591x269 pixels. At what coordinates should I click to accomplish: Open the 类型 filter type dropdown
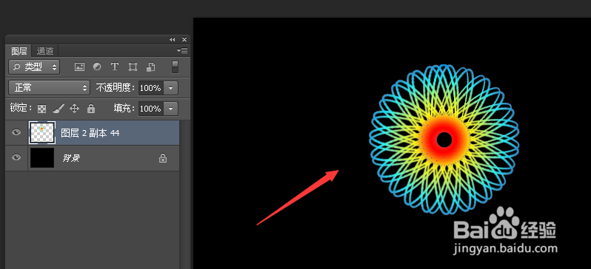(x=34, y=67)
